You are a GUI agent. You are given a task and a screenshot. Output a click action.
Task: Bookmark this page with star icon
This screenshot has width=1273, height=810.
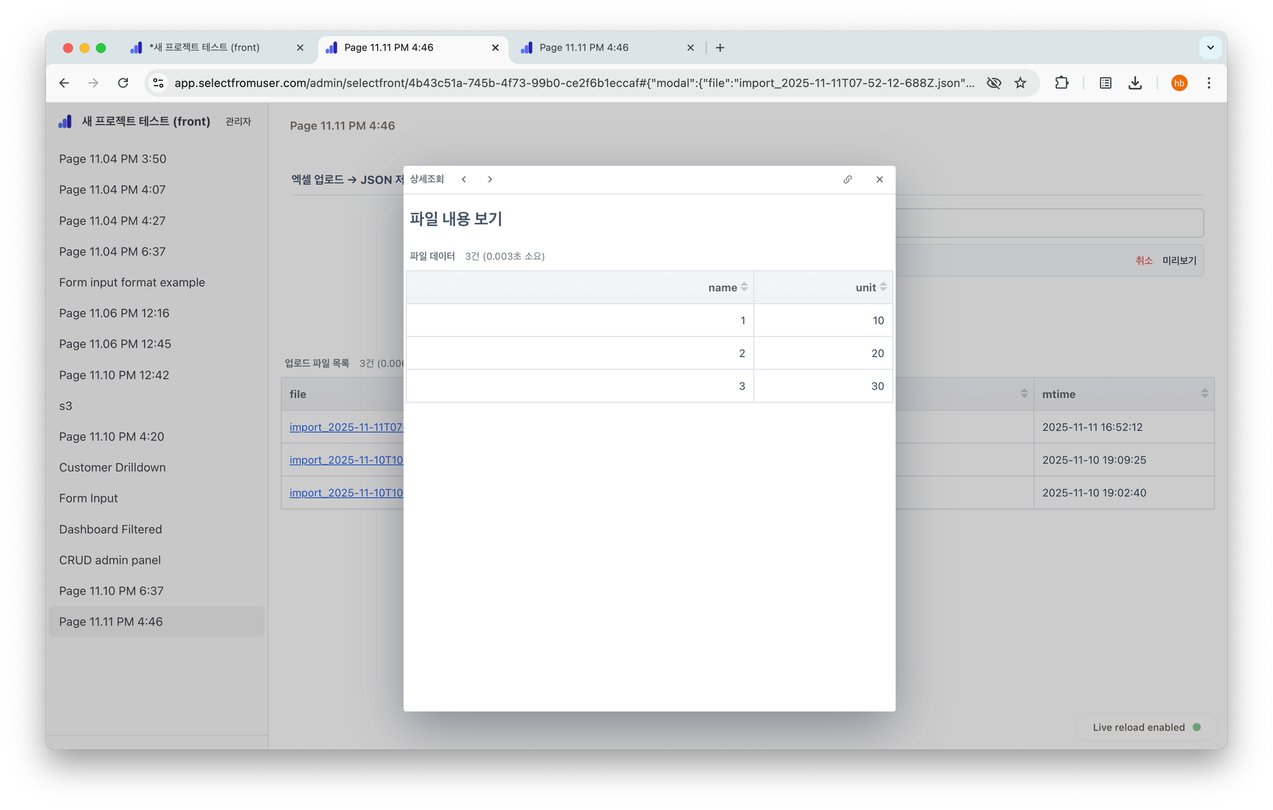[x=1020, y=83]
